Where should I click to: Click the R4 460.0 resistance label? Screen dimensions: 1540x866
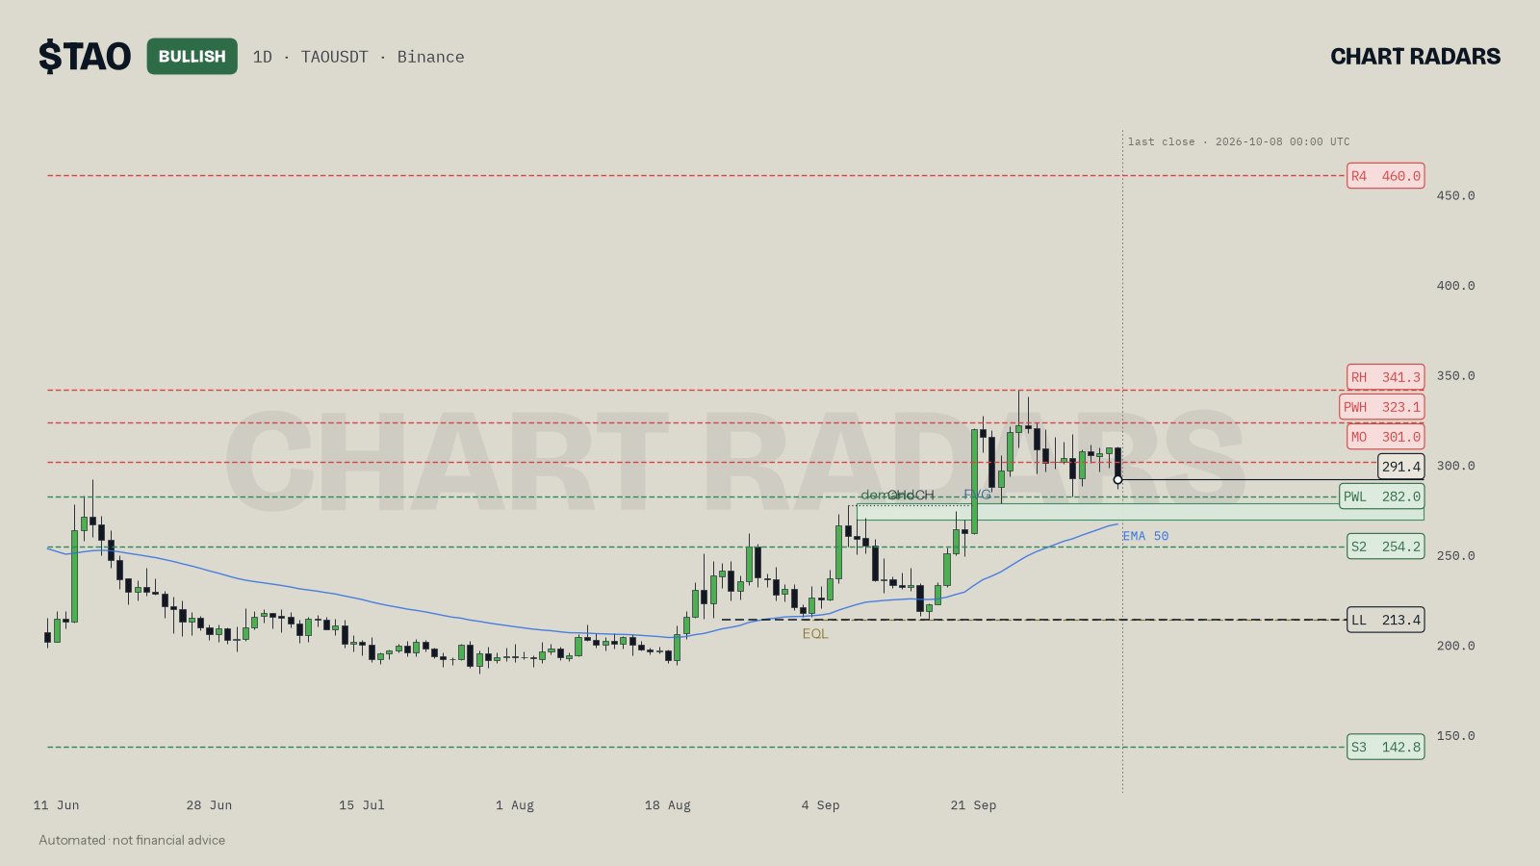(x=1385, y=176)
